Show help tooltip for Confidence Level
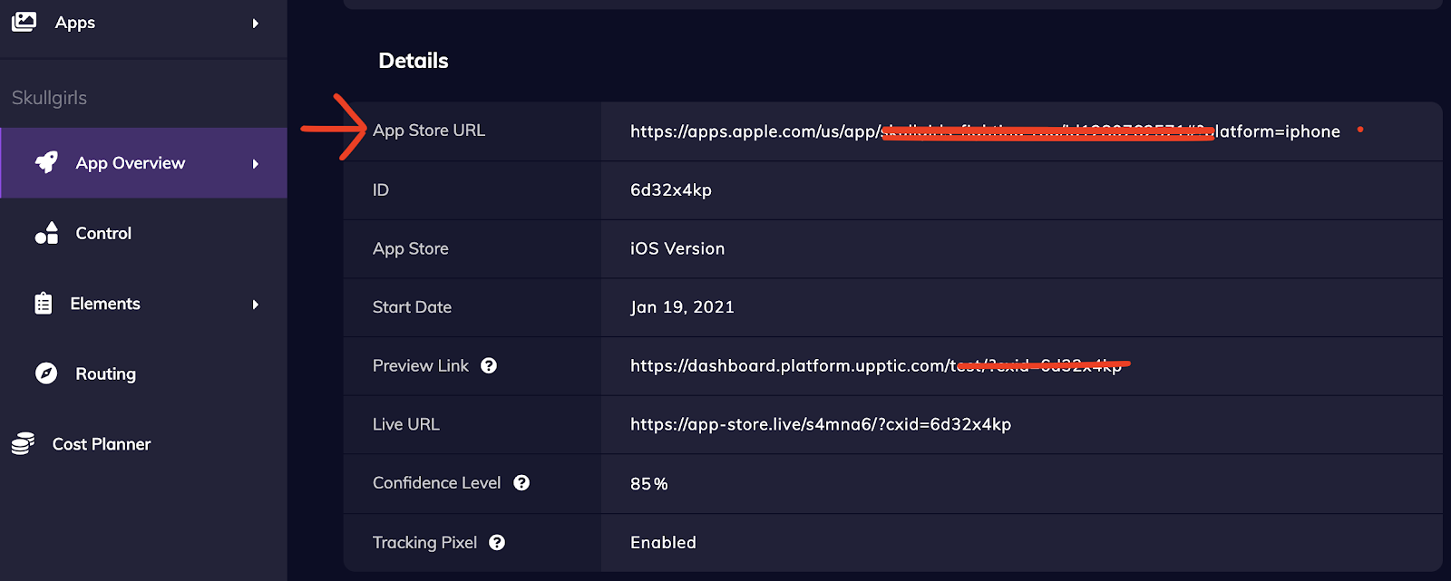The image size is (1451, 581). [x=521, y=482]
